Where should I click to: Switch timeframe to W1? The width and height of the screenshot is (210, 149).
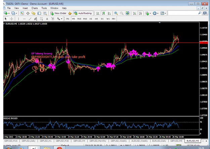tap(108, 19)
